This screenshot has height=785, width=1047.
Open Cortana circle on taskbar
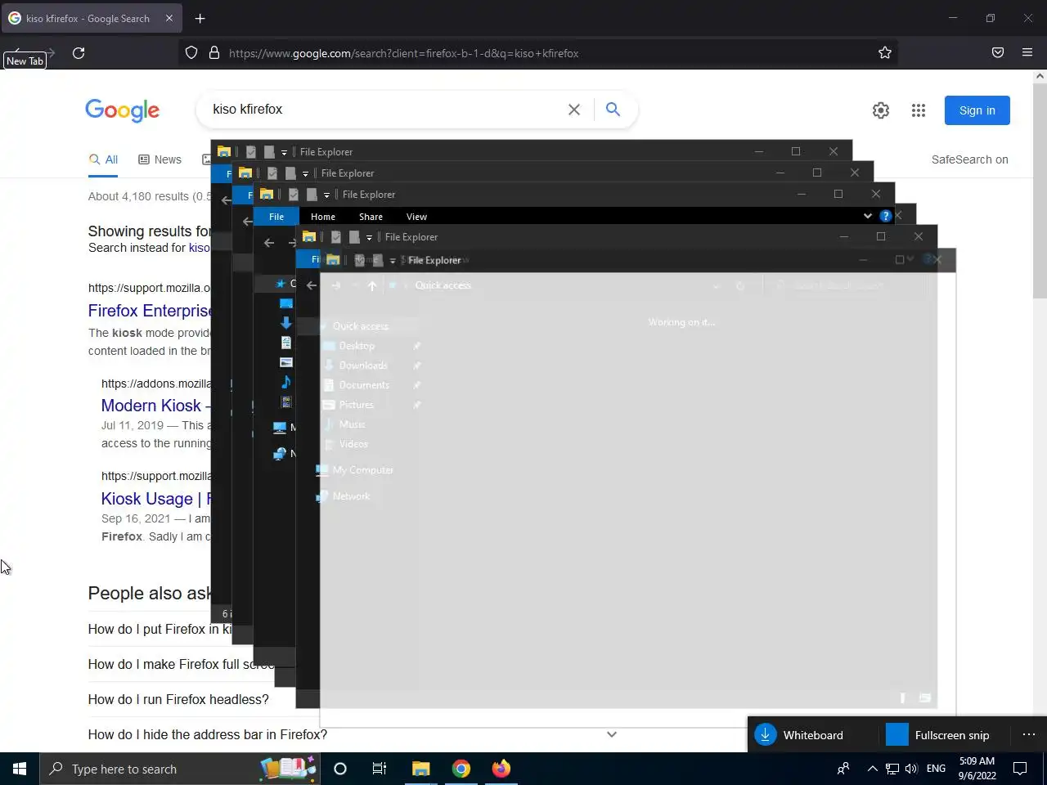click(x=340, y=769)
